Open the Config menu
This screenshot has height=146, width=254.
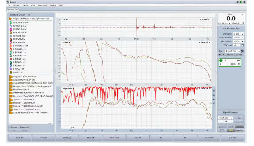pyautogui.click(x=16, y=6)
